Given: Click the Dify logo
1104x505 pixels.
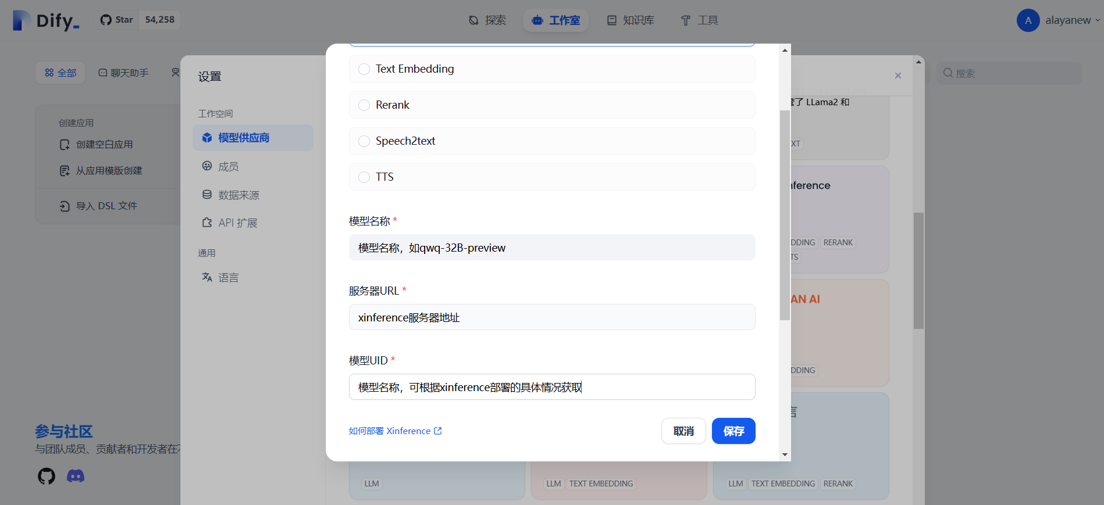Looking at the screenshot, I should (x=46, y=20).
